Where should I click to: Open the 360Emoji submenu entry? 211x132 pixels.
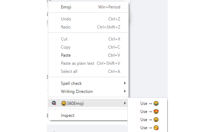88,103
